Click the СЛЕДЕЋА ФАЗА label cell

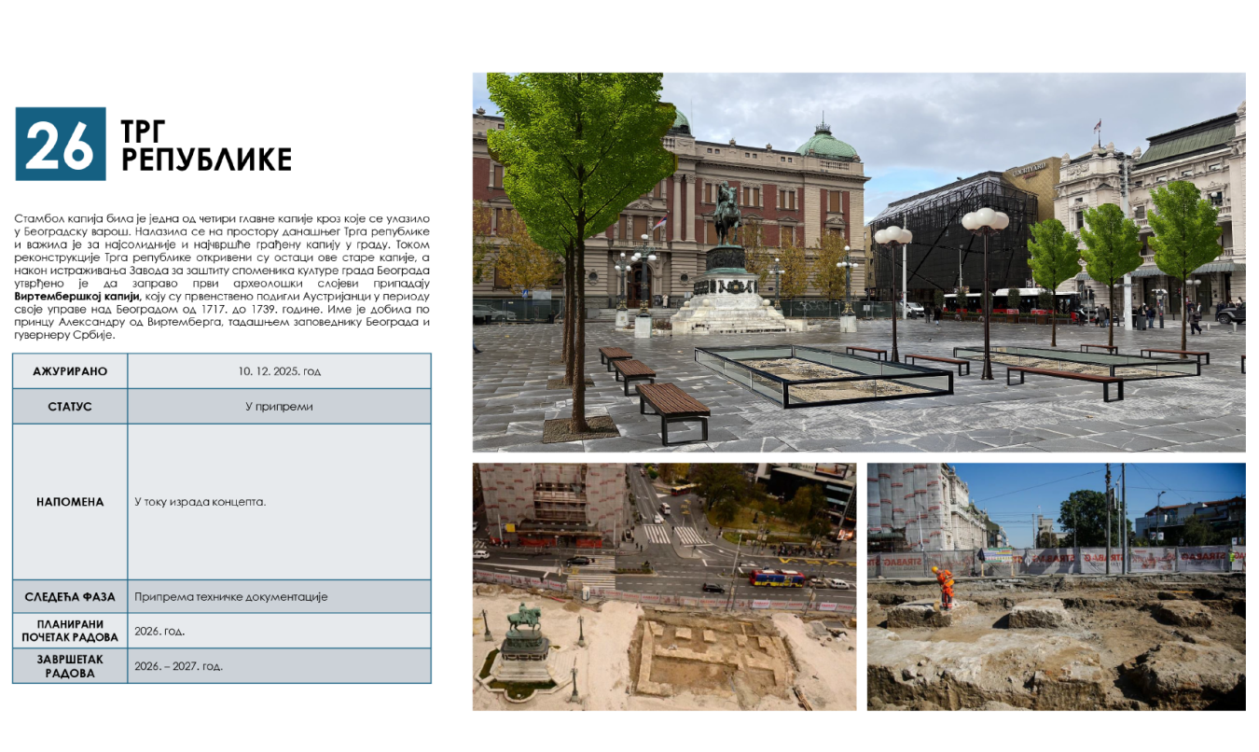[x=70, y=597]
